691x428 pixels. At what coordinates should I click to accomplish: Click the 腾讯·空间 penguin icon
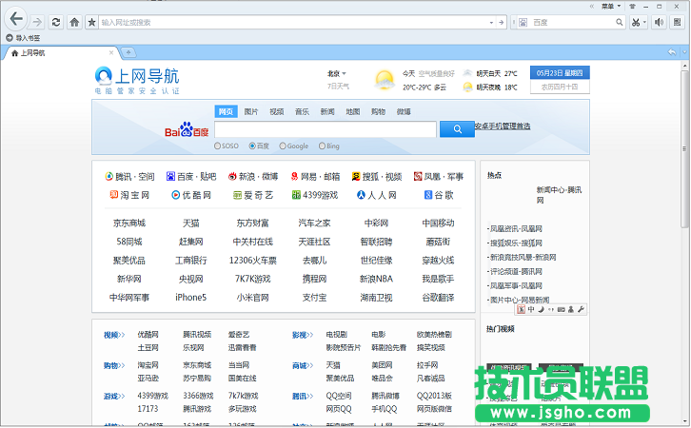109,177
